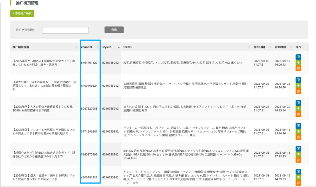Sort table by styleid column arrow

pos(118,47)
